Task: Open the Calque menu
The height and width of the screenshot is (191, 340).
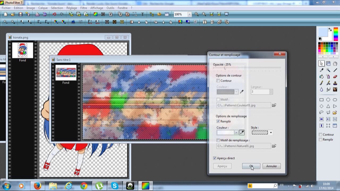Action: coord(43,8)
